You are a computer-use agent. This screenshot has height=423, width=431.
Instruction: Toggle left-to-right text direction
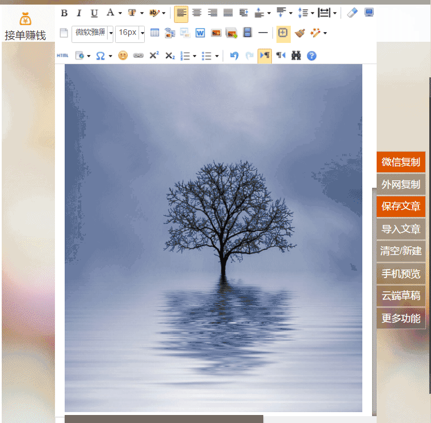(264, 56)
